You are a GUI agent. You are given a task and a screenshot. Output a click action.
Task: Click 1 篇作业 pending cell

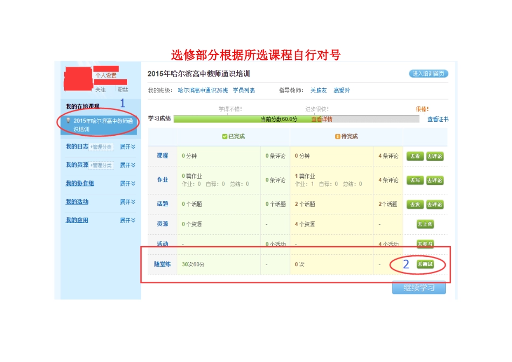click(331, 180)
